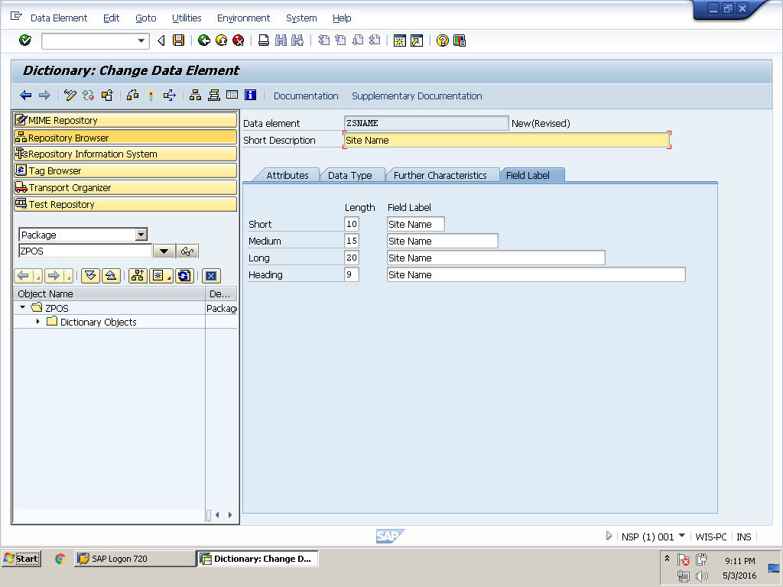Click the blue Information icon in toolbar
The width and height of the screenshot is (783, 587).
click(249, 96)
